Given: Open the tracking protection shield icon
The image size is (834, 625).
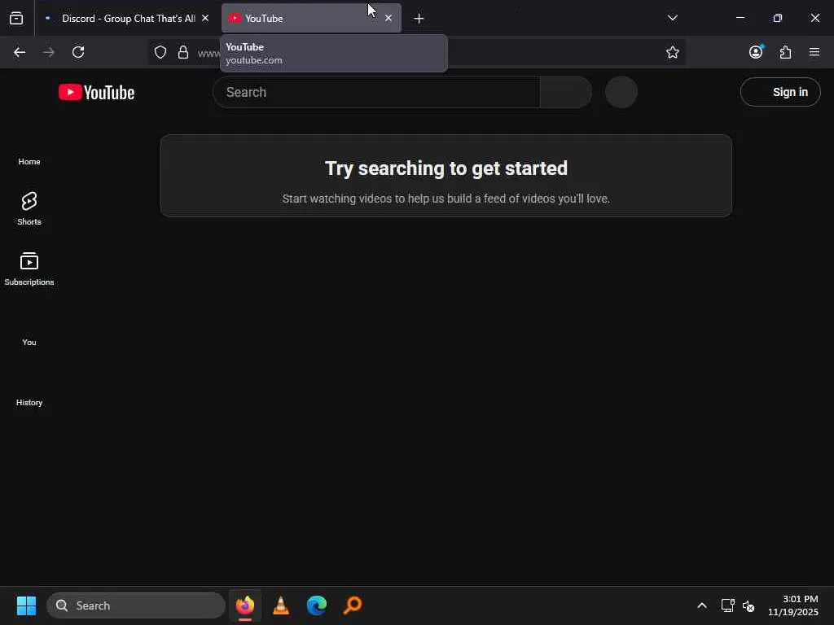Looking at the screenshot, I should coord(160,52).
